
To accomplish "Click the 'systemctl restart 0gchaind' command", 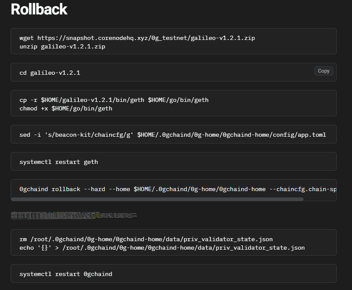I will 66,274.
